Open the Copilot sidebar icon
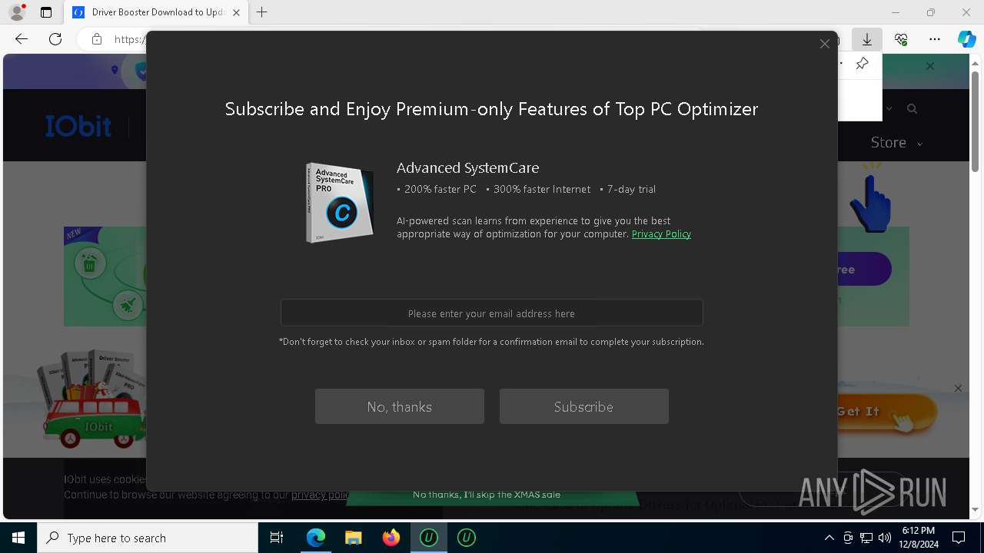The width and height of the screenshot is (984, 553). tap(966, 39)
